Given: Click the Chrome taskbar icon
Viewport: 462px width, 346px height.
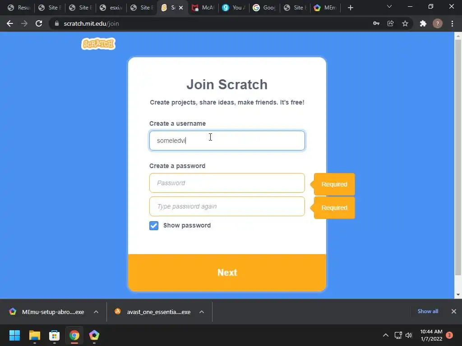Looking at the screenshot, I should tap(74, 335).
